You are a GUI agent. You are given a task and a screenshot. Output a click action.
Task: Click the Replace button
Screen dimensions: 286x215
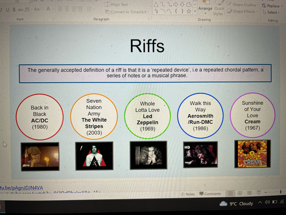[x=271, y=6]
